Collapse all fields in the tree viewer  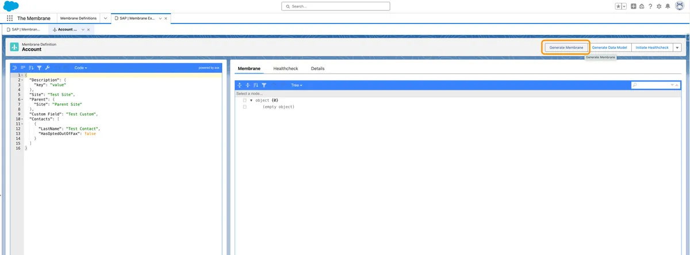(x=248, y=85)
